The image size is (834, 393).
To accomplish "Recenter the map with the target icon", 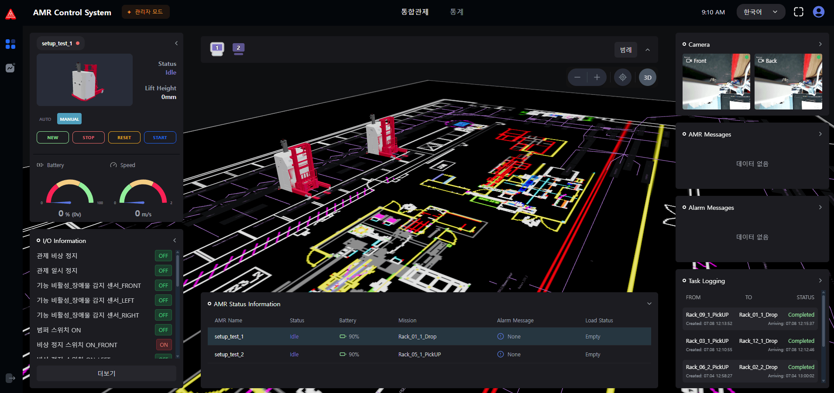I will pos(622,78).
